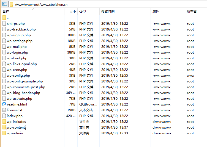Select the wp-load.php file icon

point(4,58)
